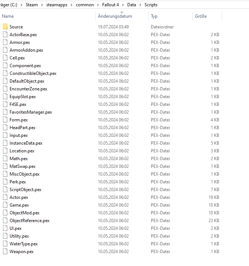Select the InstanceData.pex file icon
Screen dimensions: 249x266
[5, 143]
